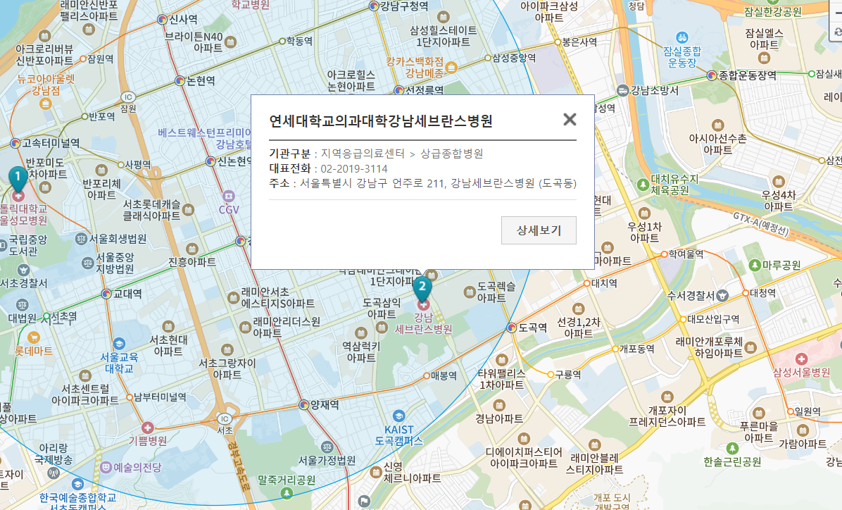Click the 대법원 supreme court icon
Screen dimensions: 842x510
[x=22, y=305]
